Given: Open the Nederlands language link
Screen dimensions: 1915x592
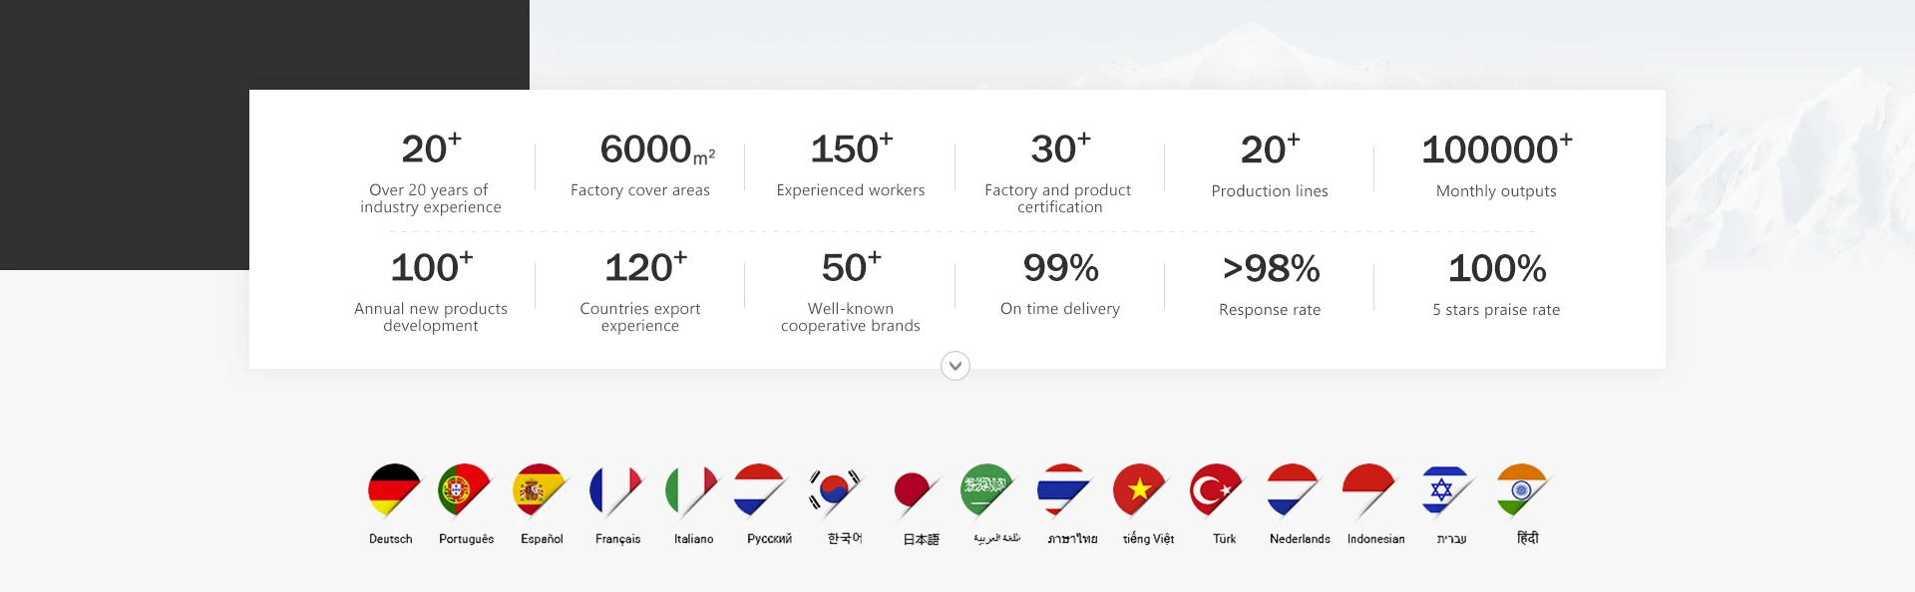Looking at the screenshot, I should point(1300,539).
